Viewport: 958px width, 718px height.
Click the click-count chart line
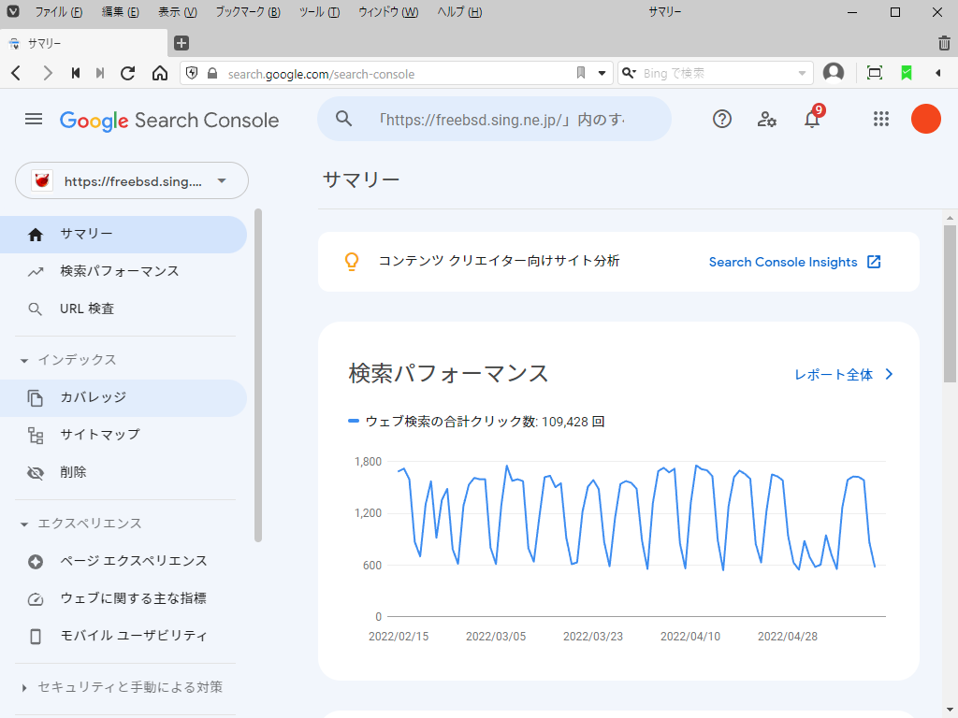tap(636, 518)
